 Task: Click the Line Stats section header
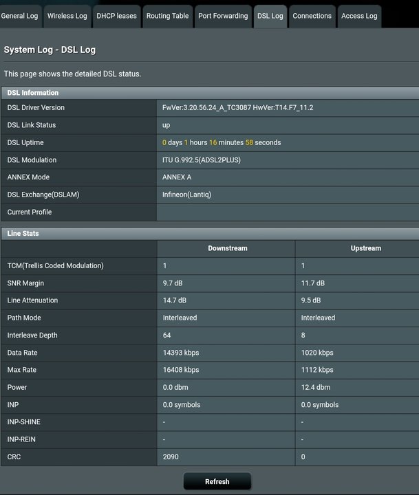[23, 234]
